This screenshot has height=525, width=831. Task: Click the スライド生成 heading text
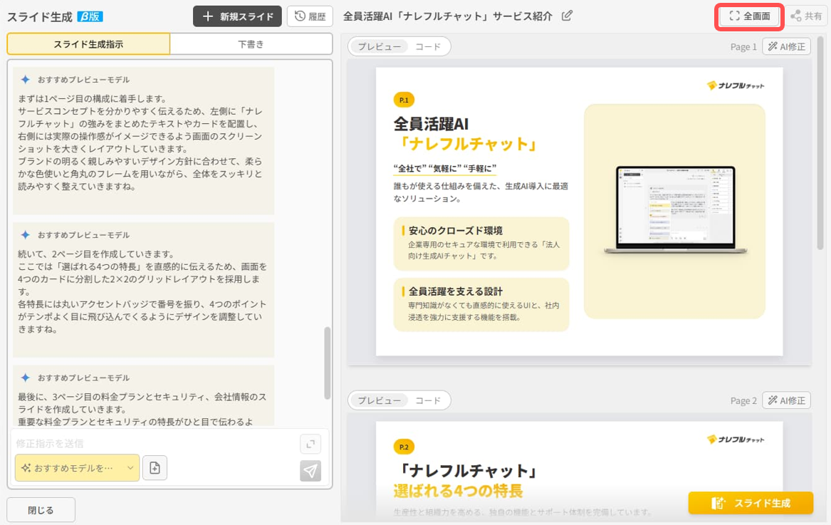coord(40,17)
